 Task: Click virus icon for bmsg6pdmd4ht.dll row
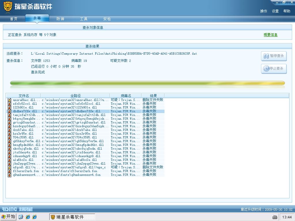click(10, 145)
